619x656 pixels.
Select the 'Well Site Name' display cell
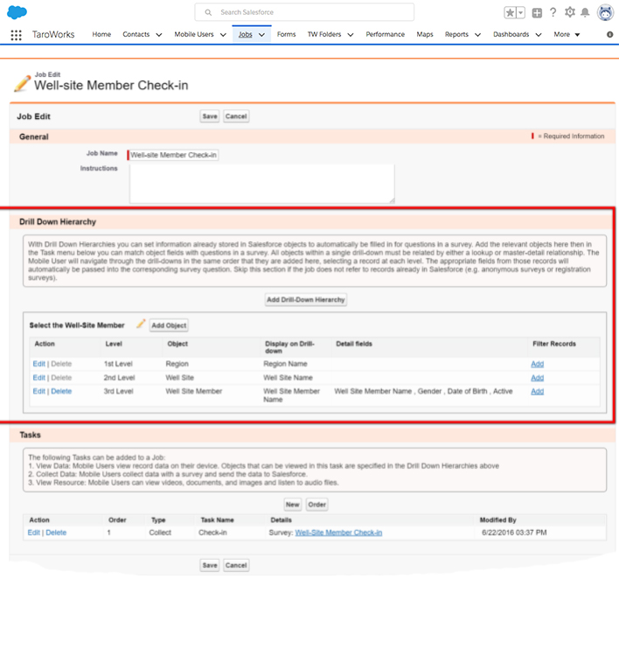point(289,377)
